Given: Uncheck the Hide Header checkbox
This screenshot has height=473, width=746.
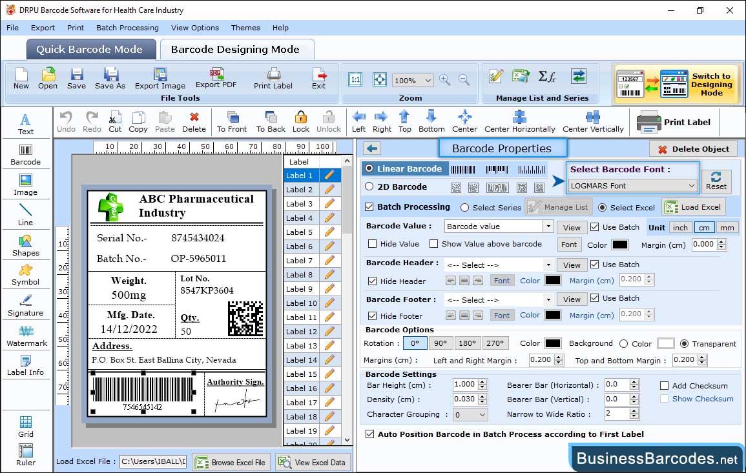Looking at the screenshot, I should pyautogui.click(x=373, y=281).
